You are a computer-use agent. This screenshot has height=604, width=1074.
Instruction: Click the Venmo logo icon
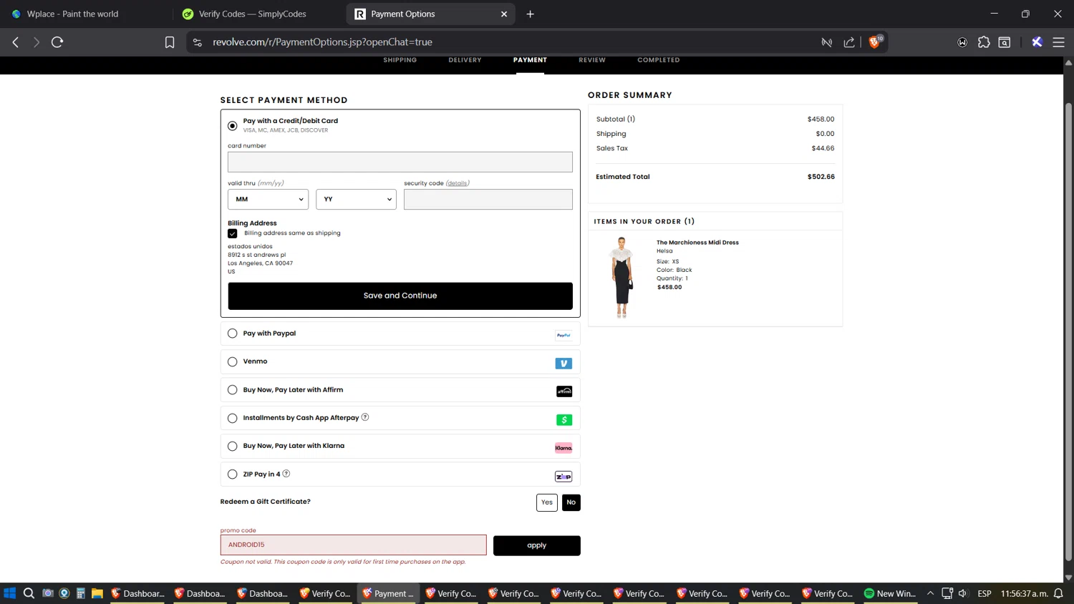[563, 364]
